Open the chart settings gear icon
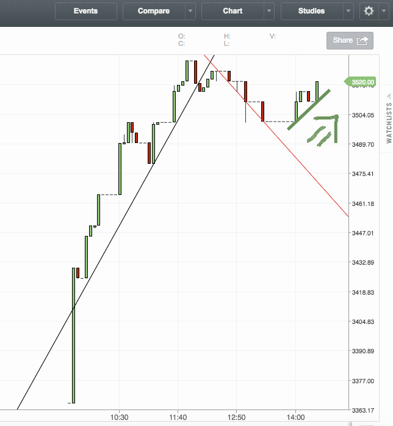The height and width of the screenshot is (426, 393). 369,11
